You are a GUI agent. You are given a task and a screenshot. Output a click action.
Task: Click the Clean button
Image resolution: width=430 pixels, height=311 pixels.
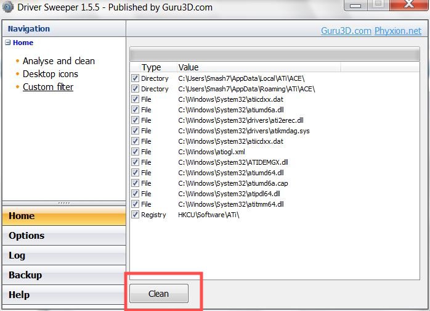(x=159, y=294)
